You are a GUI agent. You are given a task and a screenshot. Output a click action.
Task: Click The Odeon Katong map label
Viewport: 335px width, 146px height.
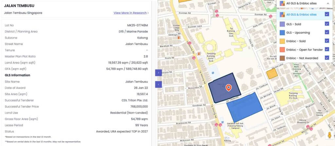tap(320, 113)
